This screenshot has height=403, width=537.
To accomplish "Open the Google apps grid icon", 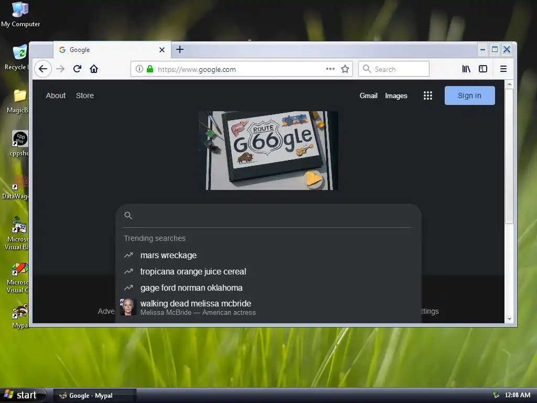I will 428,96.
